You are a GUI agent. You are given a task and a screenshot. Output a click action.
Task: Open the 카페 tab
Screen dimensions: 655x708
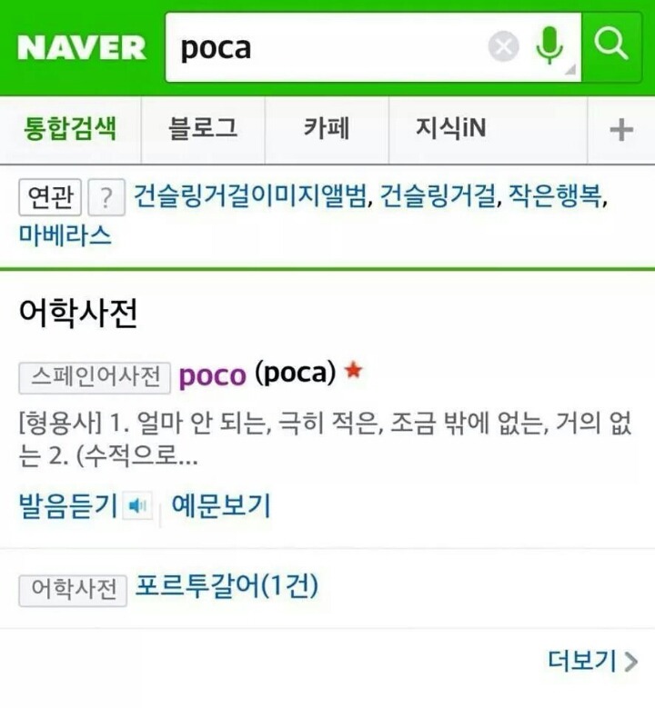click(327, 129)
